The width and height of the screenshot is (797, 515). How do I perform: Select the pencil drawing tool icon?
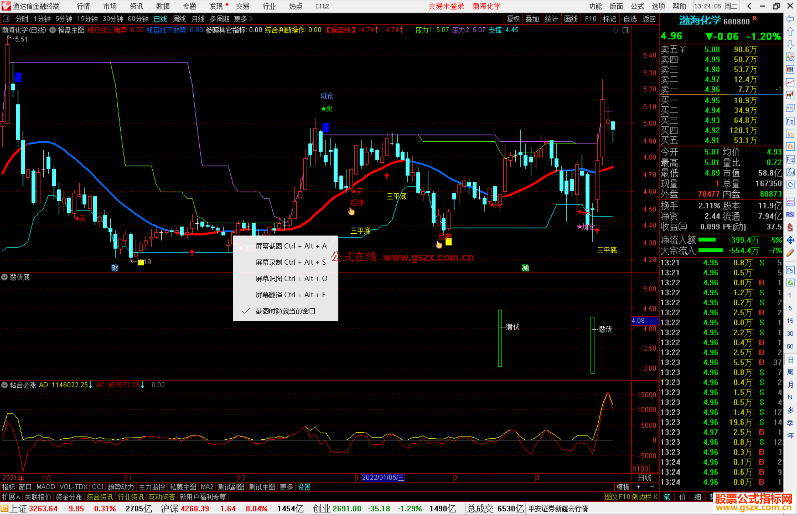790,253
